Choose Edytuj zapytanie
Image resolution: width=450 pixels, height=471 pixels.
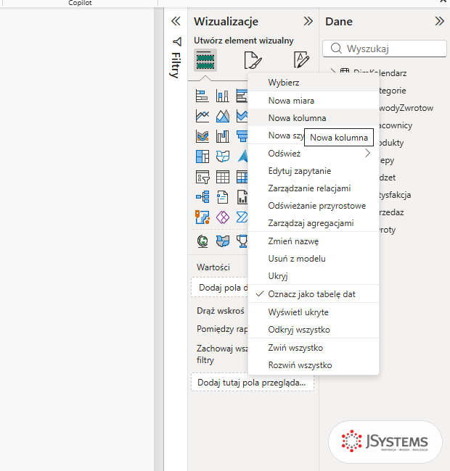coord(313,170)
